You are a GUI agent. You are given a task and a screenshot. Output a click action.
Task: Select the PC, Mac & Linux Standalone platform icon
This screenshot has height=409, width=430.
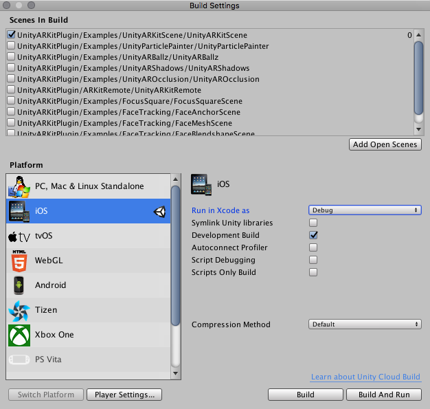click(19, 187)
